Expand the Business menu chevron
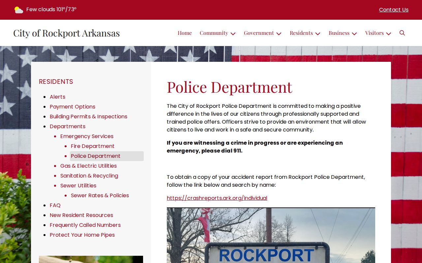Image resolution: width=422 pixels, height=263 pixels. (354, 34)
